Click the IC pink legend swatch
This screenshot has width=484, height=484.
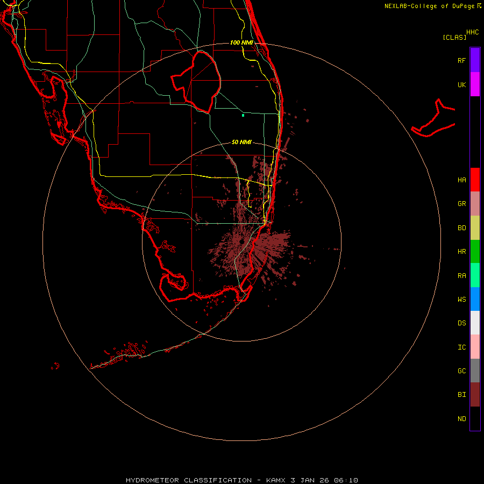tap(475, 347)
